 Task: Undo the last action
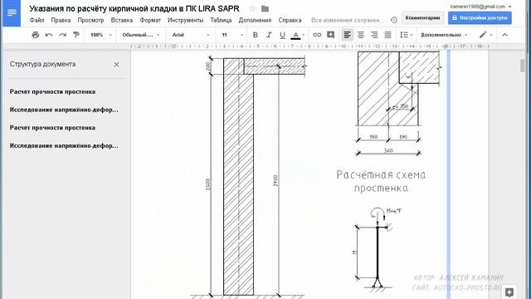pyautogui.click(x=49, y=35)
